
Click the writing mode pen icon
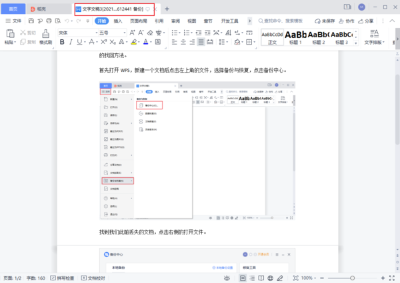click(280, 278)
